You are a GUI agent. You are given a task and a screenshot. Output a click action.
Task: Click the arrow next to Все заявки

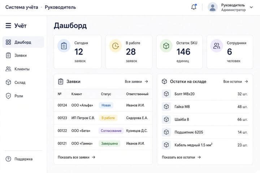[146, 81]
